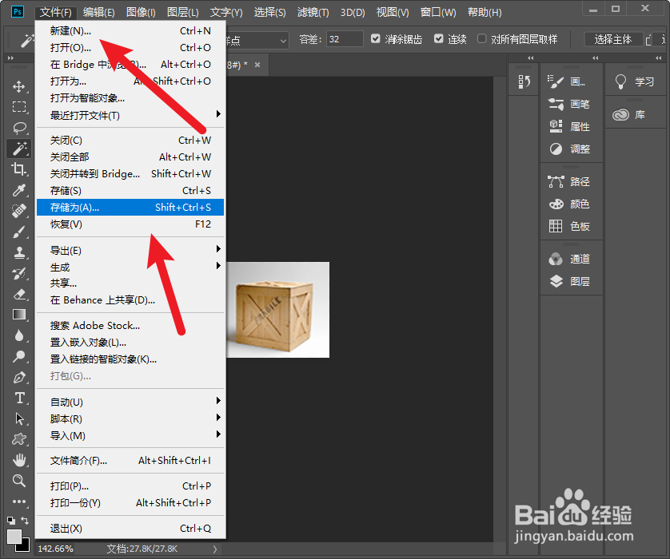Select the Hand tool

[x=19, y=460]
